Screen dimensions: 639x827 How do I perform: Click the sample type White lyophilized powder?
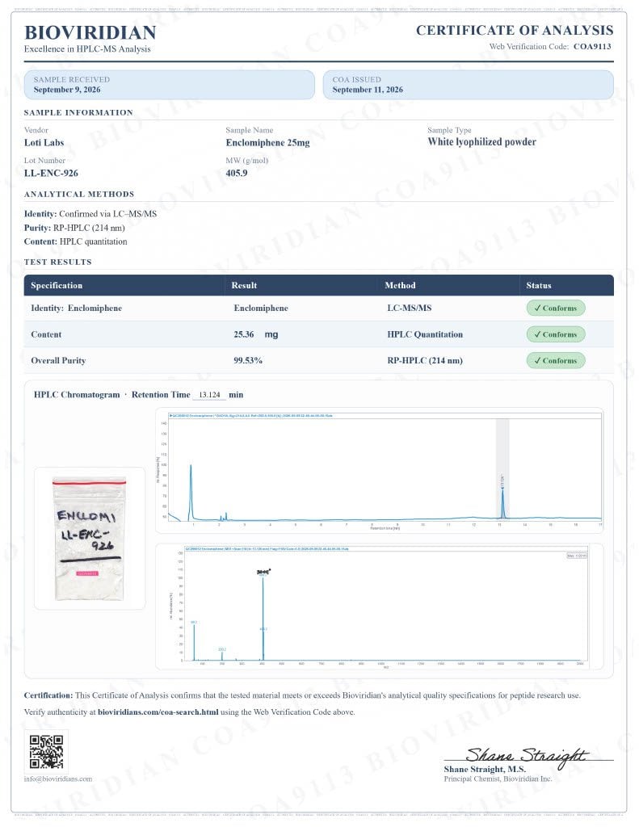pyautogui.click(x=481, y=142)
